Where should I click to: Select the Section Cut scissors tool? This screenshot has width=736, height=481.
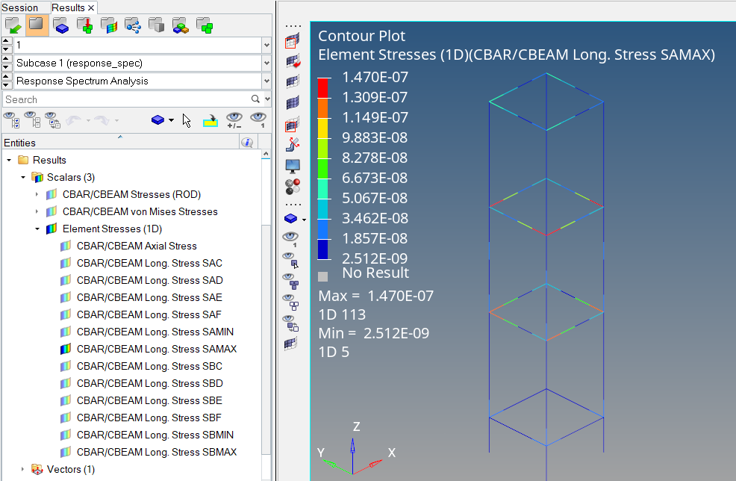[291, 144]
